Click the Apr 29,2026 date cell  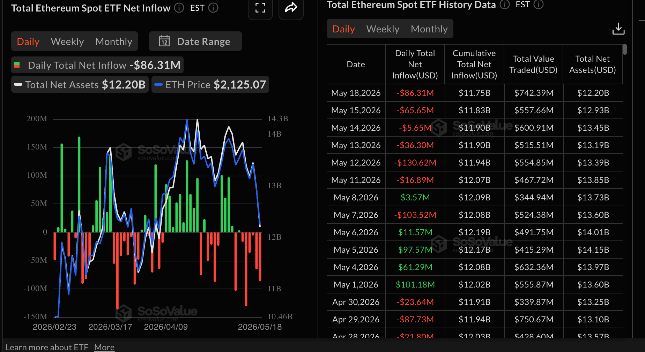pyautogui.click(x=356, y=319)
